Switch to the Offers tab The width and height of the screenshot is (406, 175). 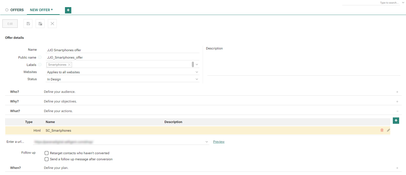[x=17, y=10]
